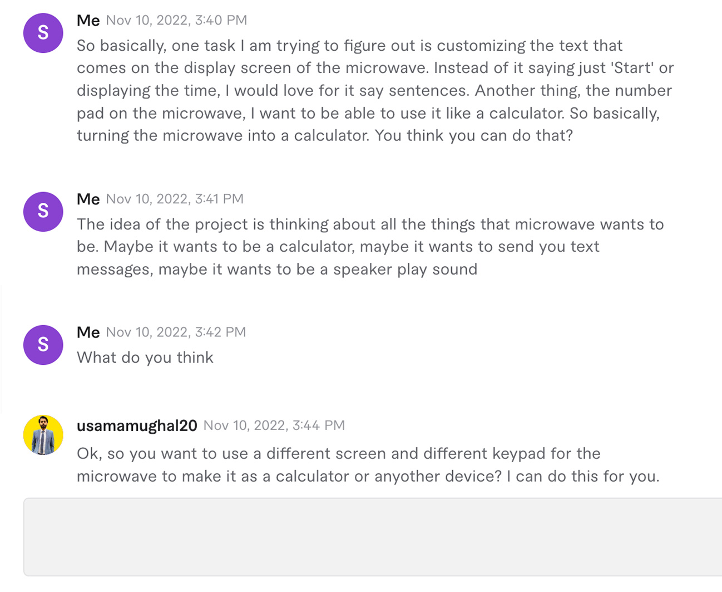Viewport: 722px width, 592px height.
Task: Click the S avatar beside 'What do you think'
Action: click(43, 345)
